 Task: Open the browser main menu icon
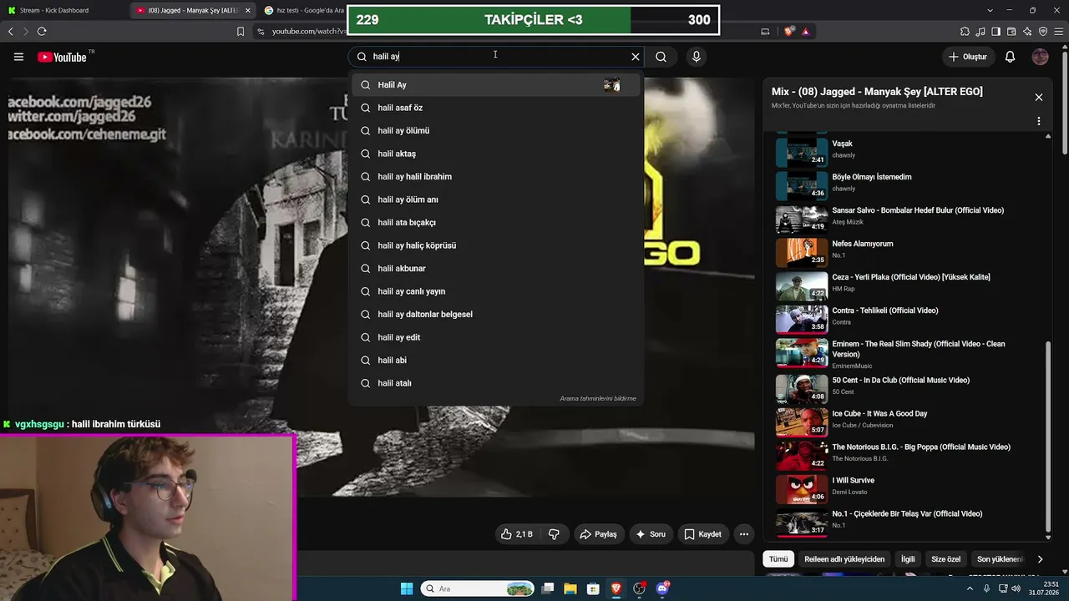point(1059,31)
